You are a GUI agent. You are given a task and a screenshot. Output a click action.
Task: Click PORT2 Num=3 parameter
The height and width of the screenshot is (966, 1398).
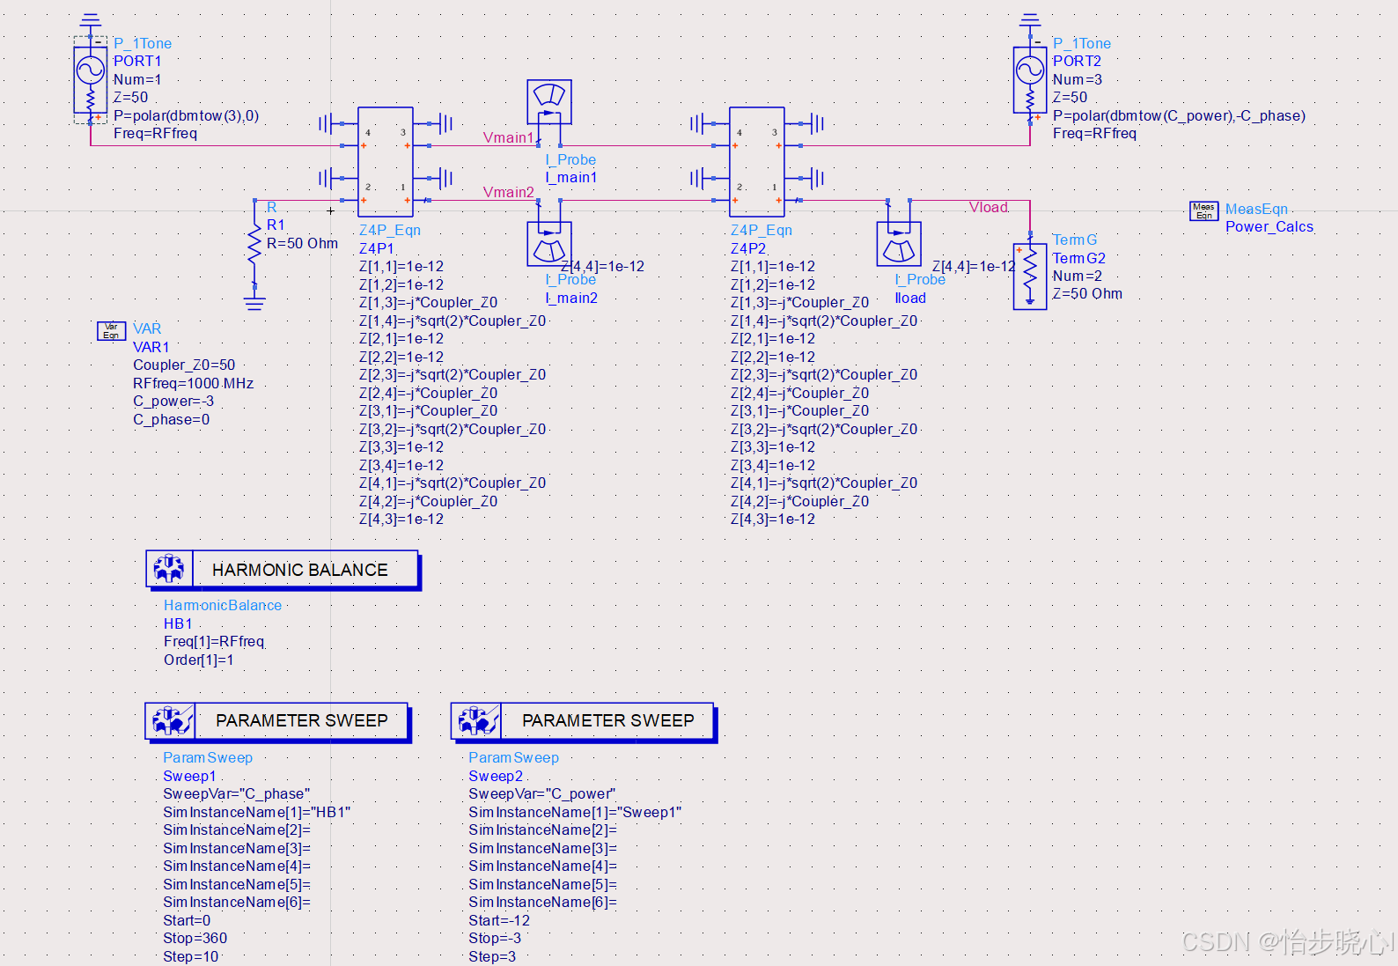pyautogui.click(x=1077, y=80)
